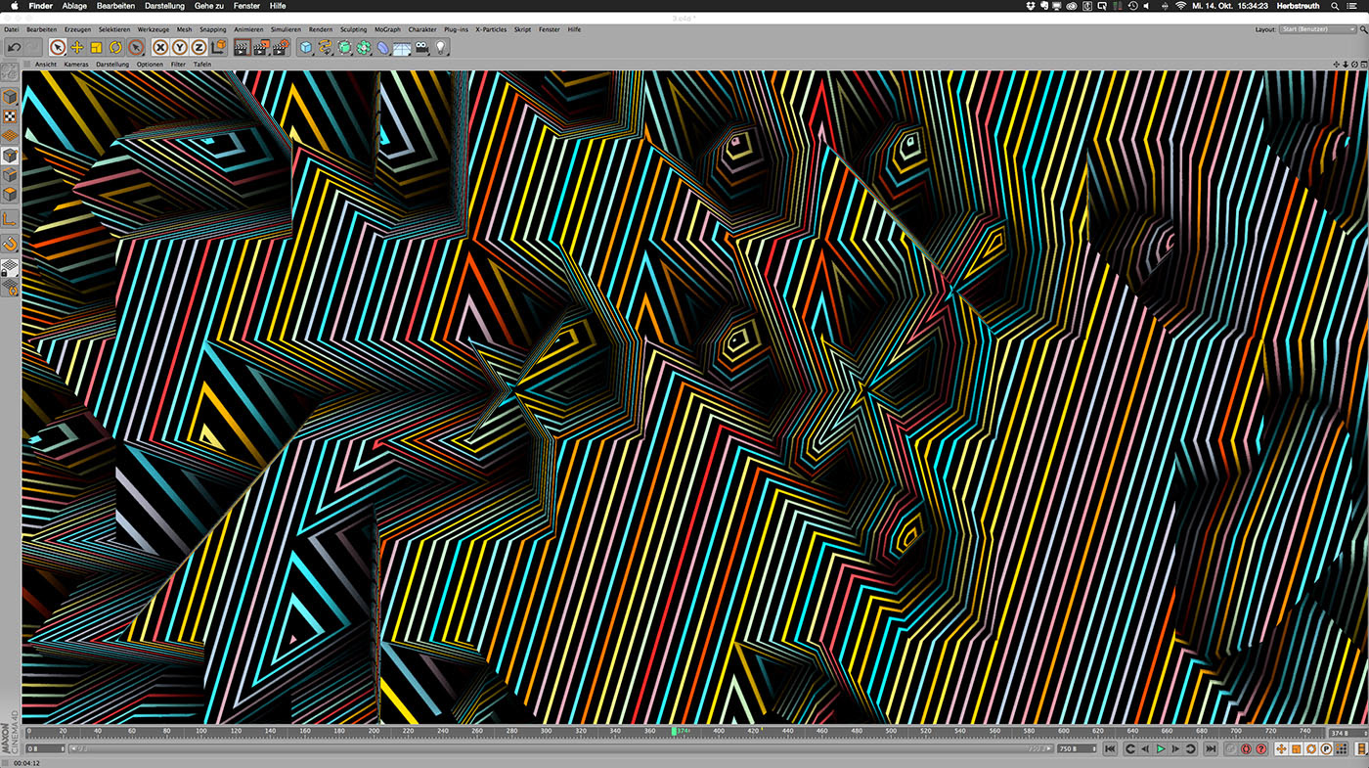Render the active view
The width and height of the screenshot is (1369, 768).
click(243, 47)
